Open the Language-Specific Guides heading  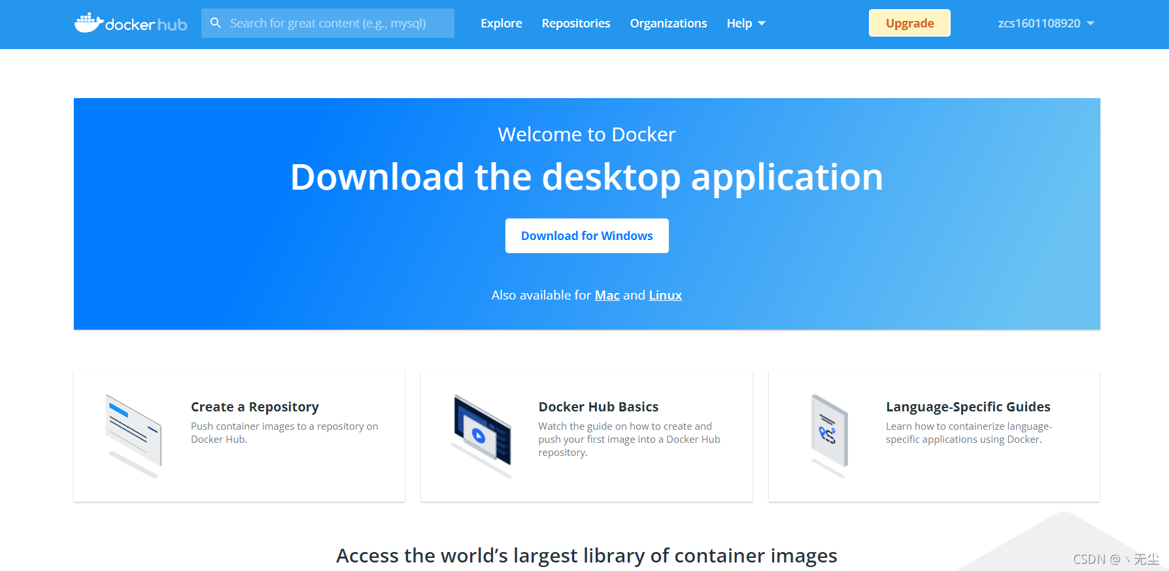click(x=968, y=407)
